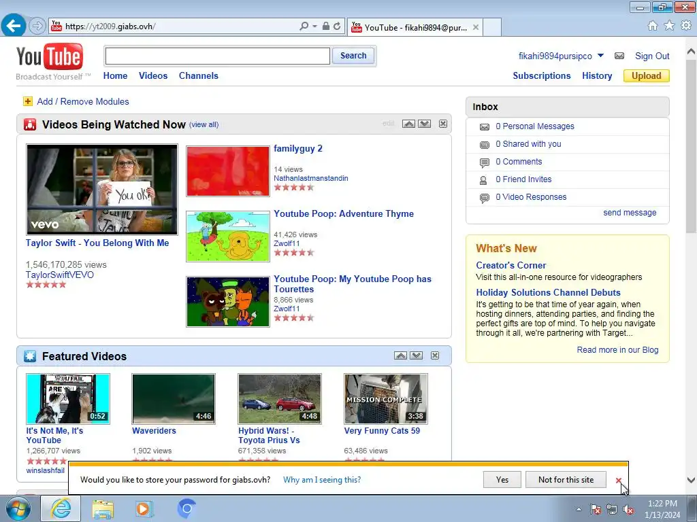Refresh the page with the reload icon

(x=337, y=27)
